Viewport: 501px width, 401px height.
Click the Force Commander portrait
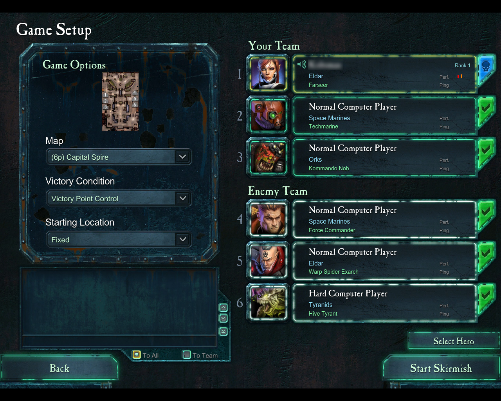coord(268,219)
